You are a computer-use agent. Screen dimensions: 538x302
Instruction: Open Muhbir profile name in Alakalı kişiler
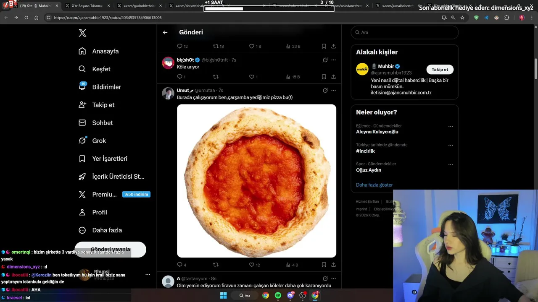coord(385,66)
